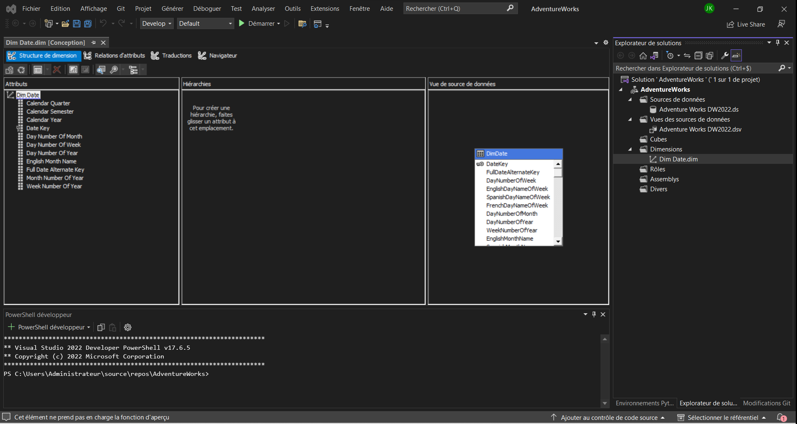Viewport: 797px width, 424px height.
Task: Toggle Preview Selected Items in Solution Explorer
Action: point(736,56)
